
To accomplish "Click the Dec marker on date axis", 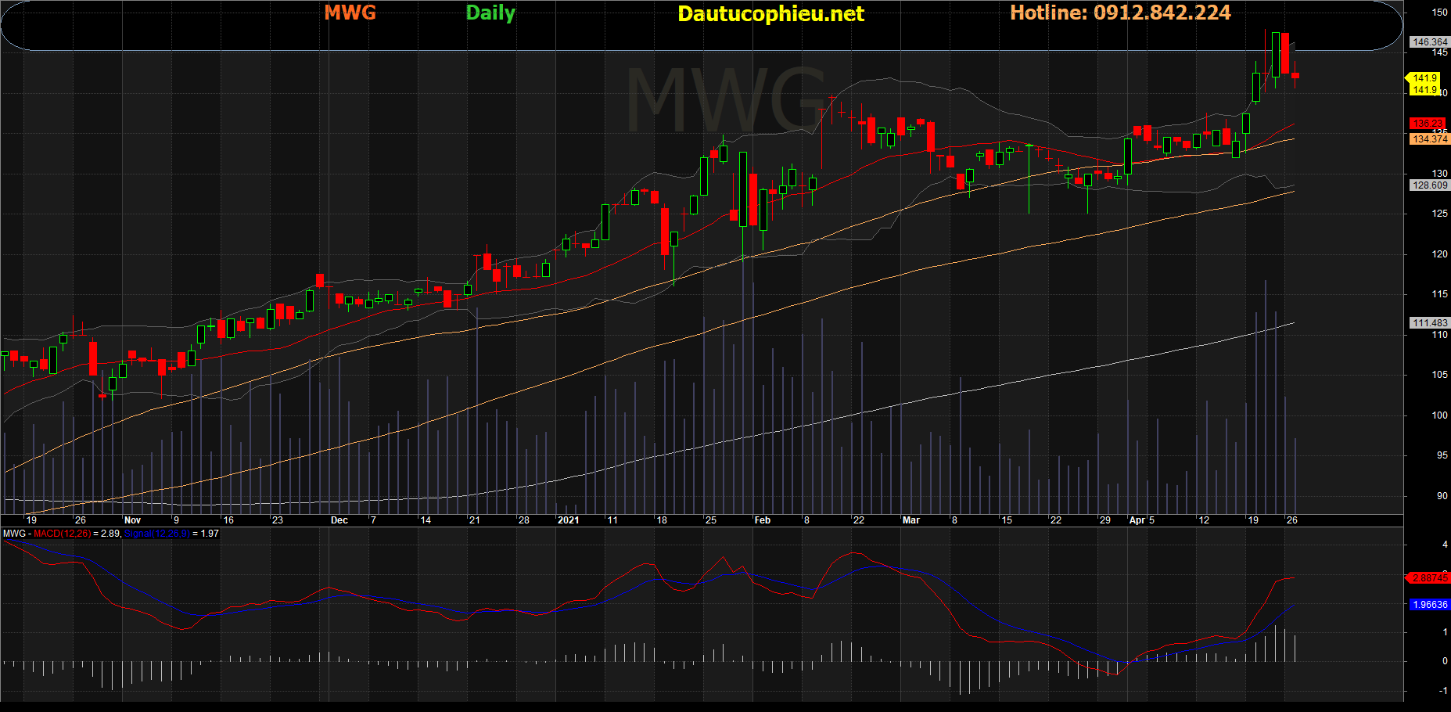I will [339, 520].
